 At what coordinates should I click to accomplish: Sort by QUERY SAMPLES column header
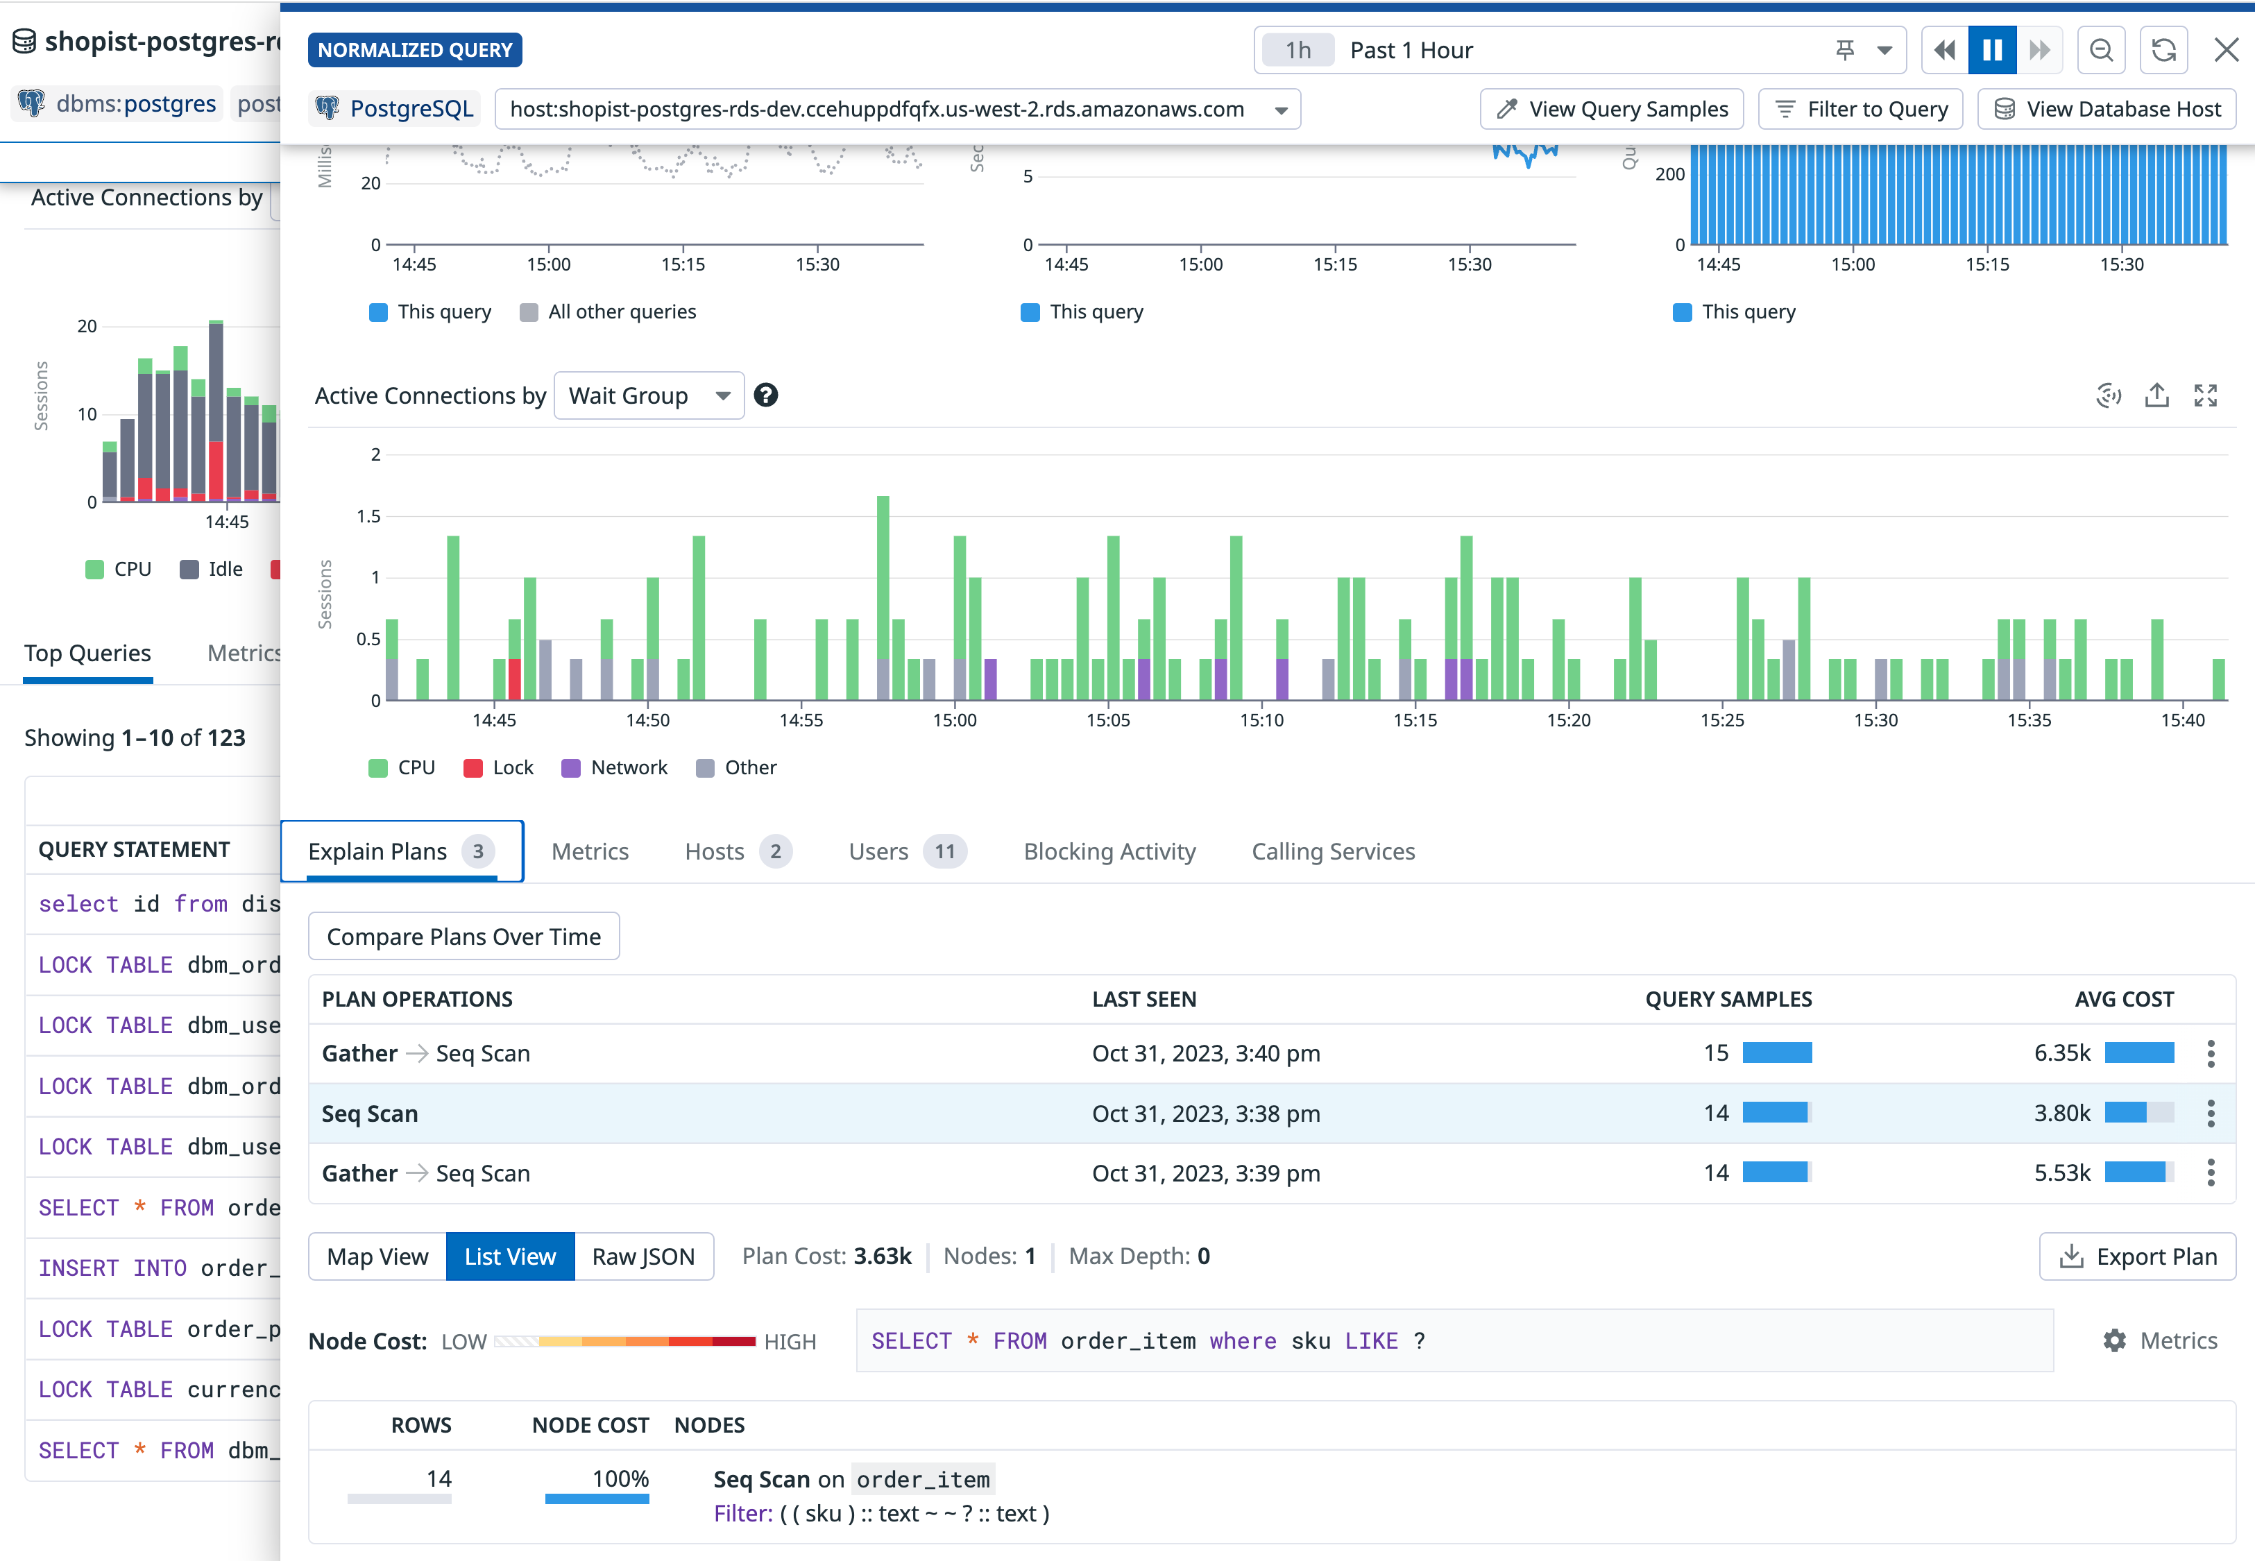(x=1728, y=998)
